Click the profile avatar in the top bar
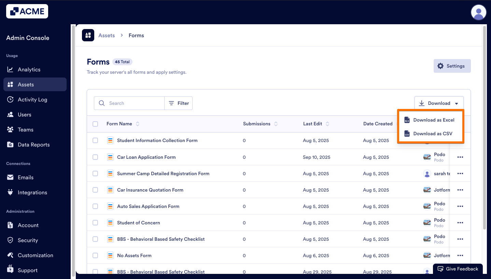The height and width of the screenshot is (279, 491). (x=478, y=12)
